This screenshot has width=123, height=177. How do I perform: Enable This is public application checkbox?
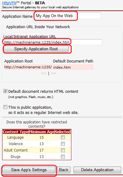[x=5, y=107]
